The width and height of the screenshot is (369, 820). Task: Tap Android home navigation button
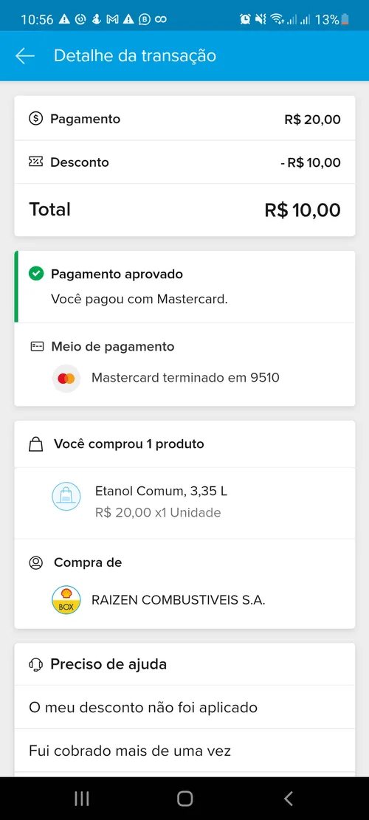click(x=184, y=798)
